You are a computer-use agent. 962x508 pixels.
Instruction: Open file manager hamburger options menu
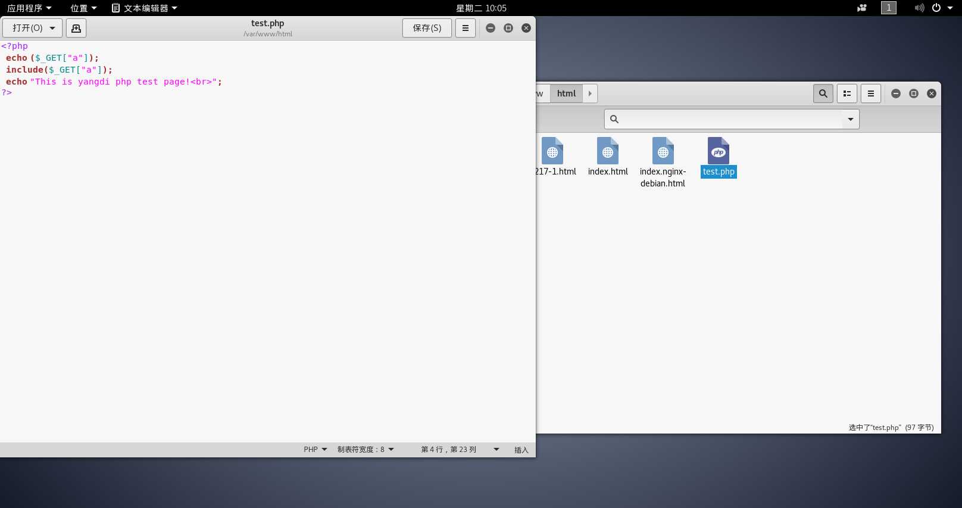click(x=871, y=94)
